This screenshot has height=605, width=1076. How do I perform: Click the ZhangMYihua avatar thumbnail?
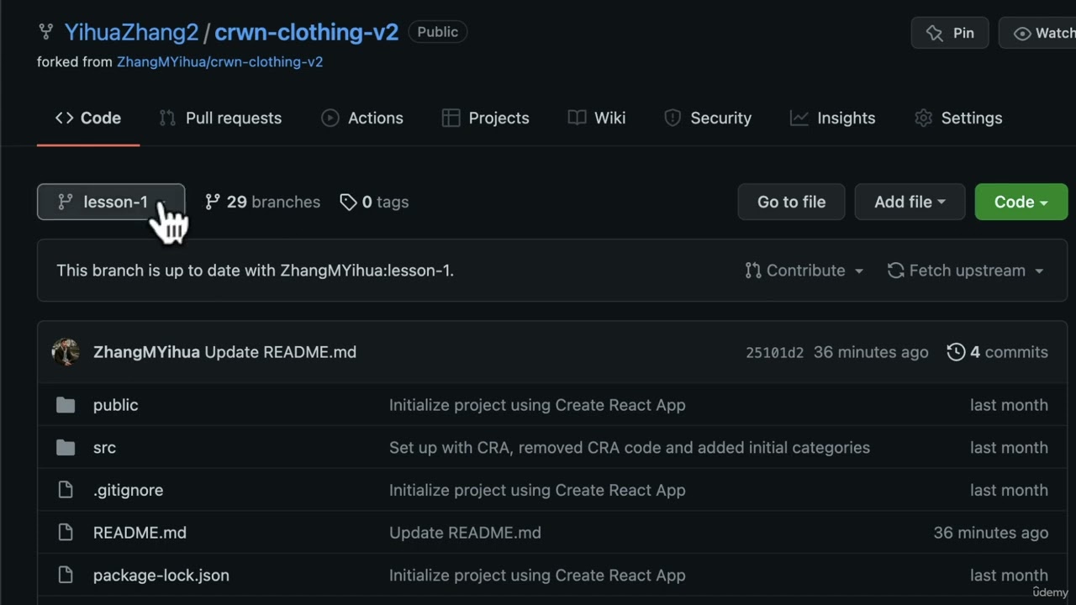point(66,352)
